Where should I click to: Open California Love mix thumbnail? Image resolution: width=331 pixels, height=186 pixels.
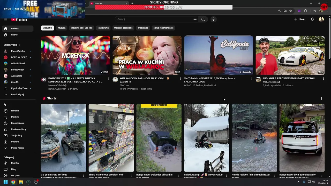219,55
